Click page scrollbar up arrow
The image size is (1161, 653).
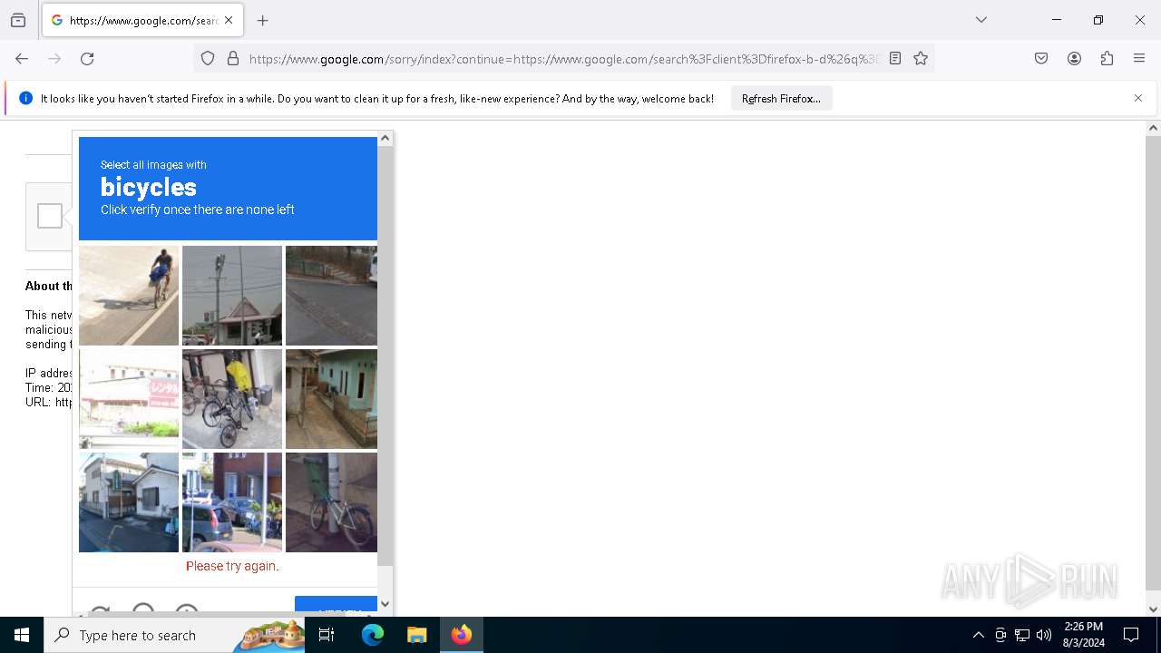[1153, 128]
